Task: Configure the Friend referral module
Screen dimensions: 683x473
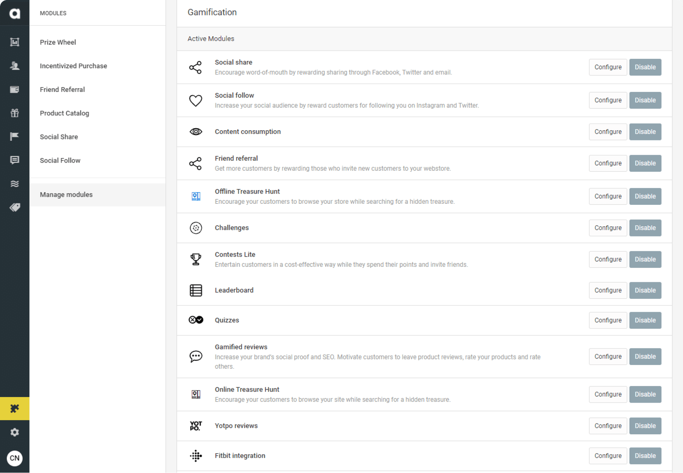Action: [x=608, y=163]
